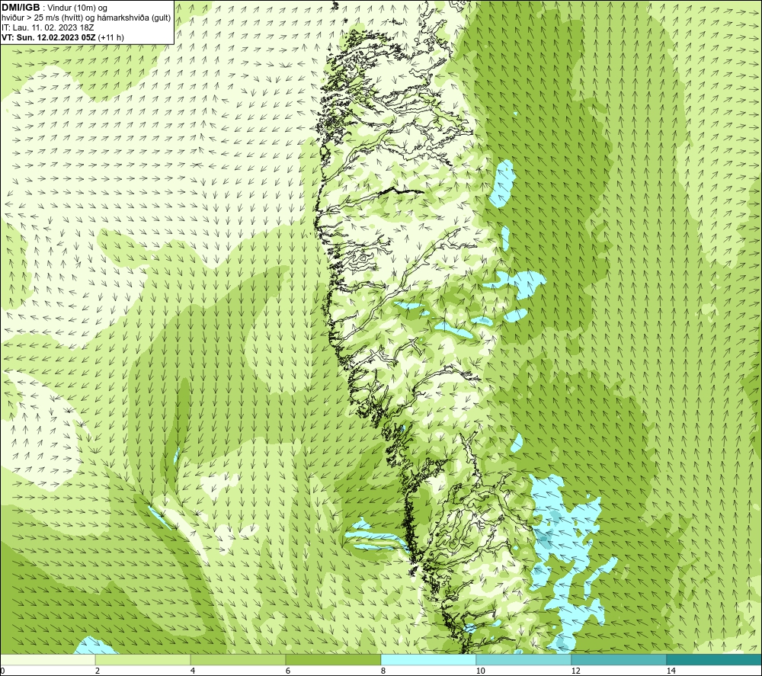
Task: Click the 4–6 m/s green legend swatch
Action: (x=238, y=660)
